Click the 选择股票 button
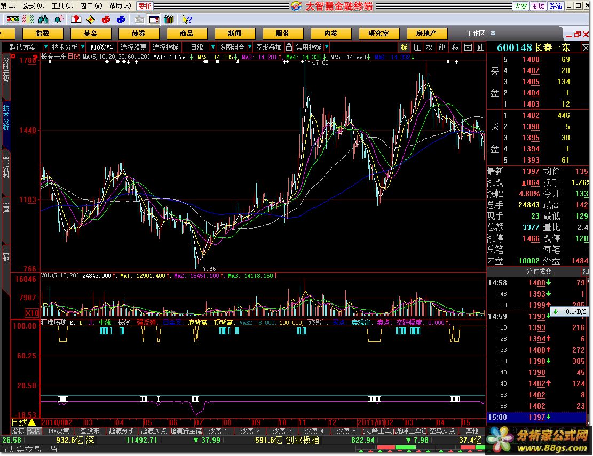 pos(133,47)
